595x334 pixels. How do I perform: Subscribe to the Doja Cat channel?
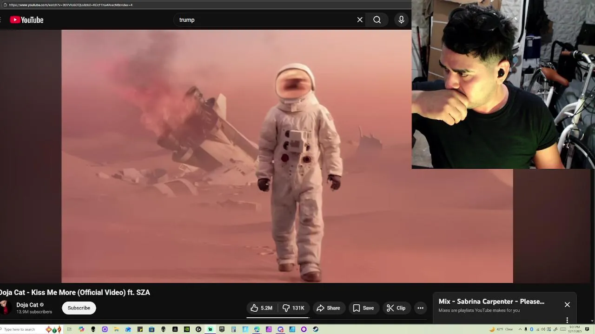coord(79,308)
